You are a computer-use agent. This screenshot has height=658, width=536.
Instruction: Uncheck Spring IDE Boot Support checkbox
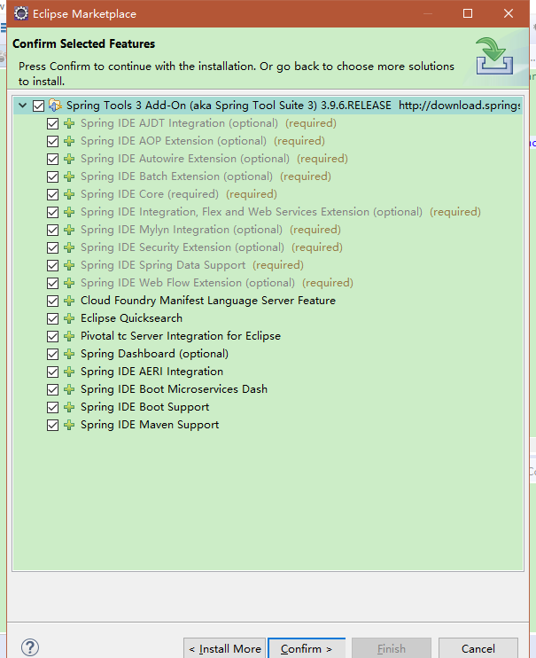click(x=53, y=407)
